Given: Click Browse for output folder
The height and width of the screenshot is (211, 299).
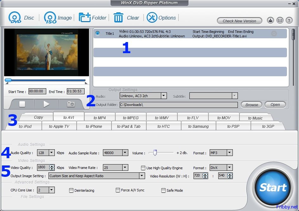Looking at the screenshot, I should pyautogui.click(x=252, y=105).
